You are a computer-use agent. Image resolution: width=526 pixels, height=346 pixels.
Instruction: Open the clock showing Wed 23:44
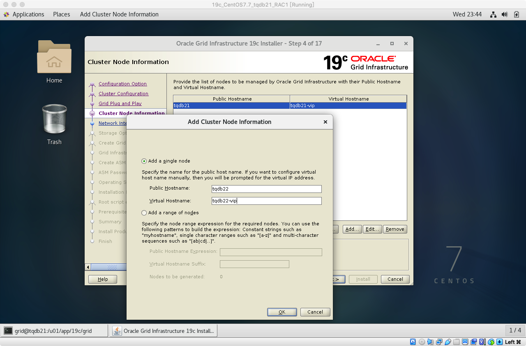467,14
